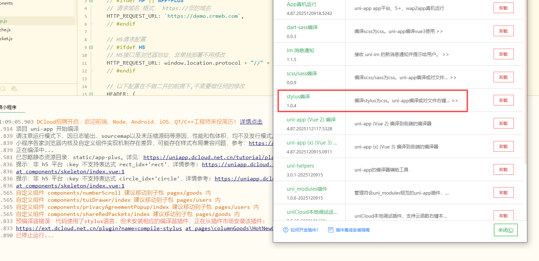Close the plugin dialog with 关闭(C)
Screen dimensions: 539x261
click(505, 230)
